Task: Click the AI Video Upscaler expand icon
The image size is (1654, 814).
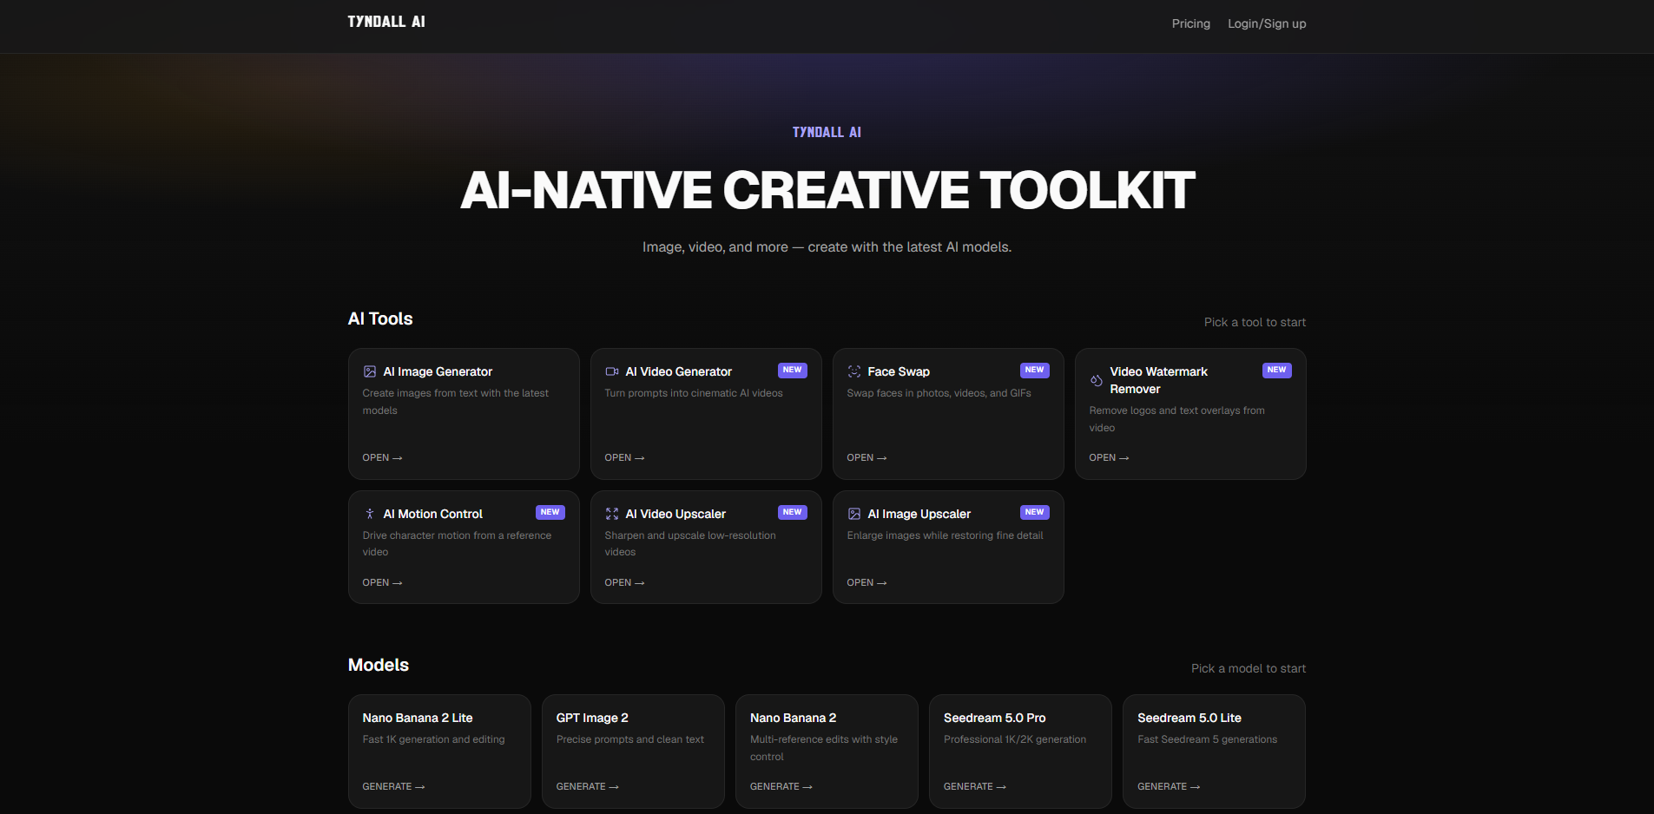Action: tap(612, 514)
